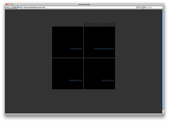Reload the page with the refresh icon

[x=141, y=7]
